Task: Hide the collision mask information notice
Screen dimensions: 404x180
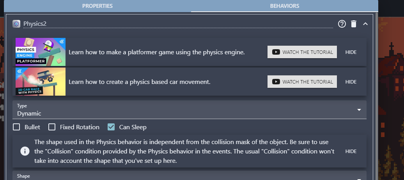Action: [351, 151]
